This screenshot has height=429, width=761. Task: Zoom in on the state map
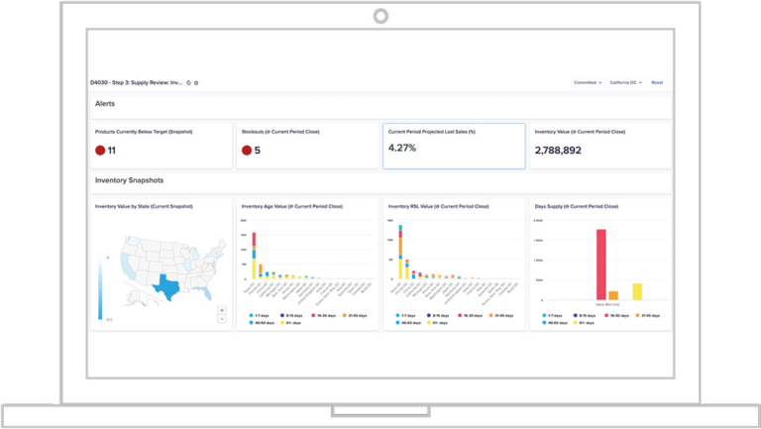222,310
